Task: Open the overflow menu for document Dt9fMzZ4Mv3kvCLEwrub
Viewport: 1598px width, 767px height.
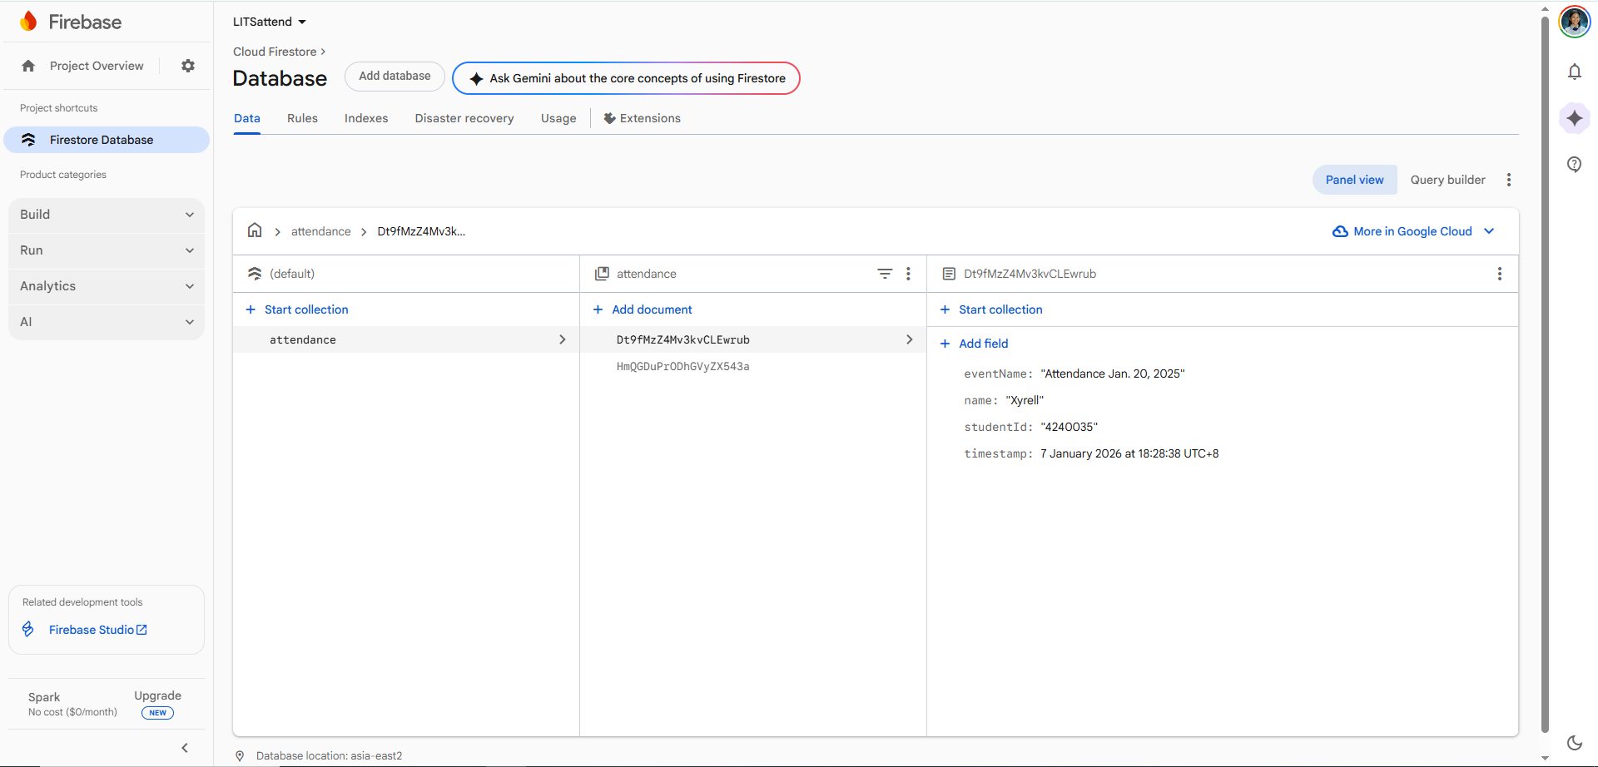Action: 1500,273
